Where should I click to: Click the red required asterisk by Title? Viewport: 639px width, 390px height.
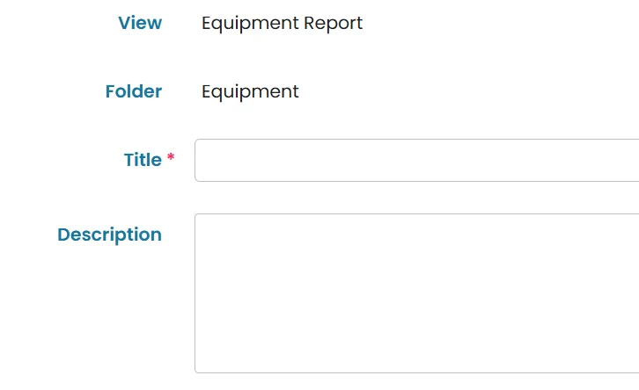[x=171, y=156]
